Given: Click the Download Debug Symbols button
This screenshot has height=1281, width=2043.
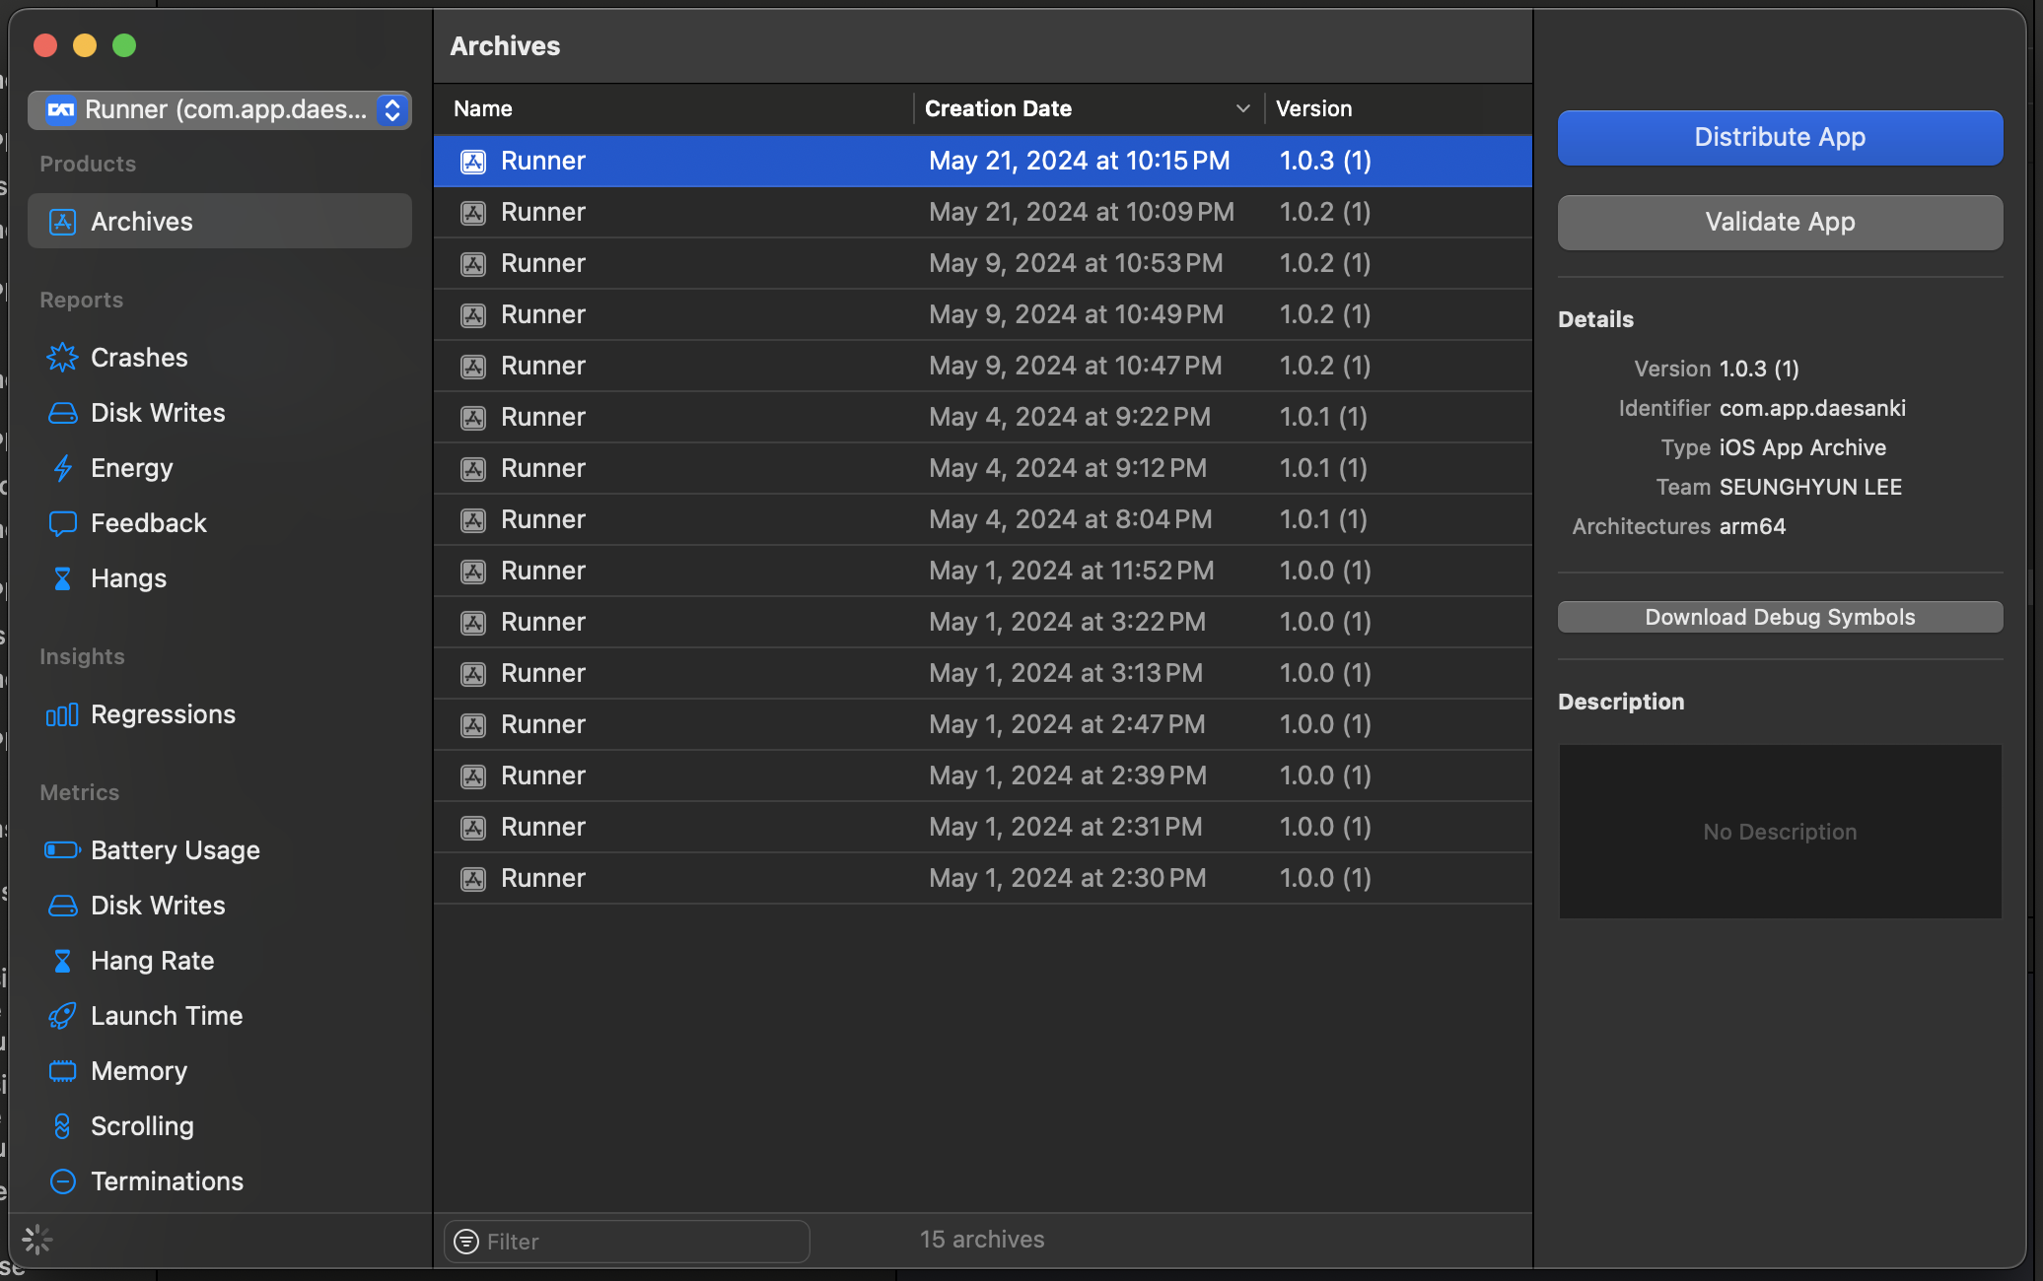Looking at the screenshot, I should click(x=1780, y=617).
